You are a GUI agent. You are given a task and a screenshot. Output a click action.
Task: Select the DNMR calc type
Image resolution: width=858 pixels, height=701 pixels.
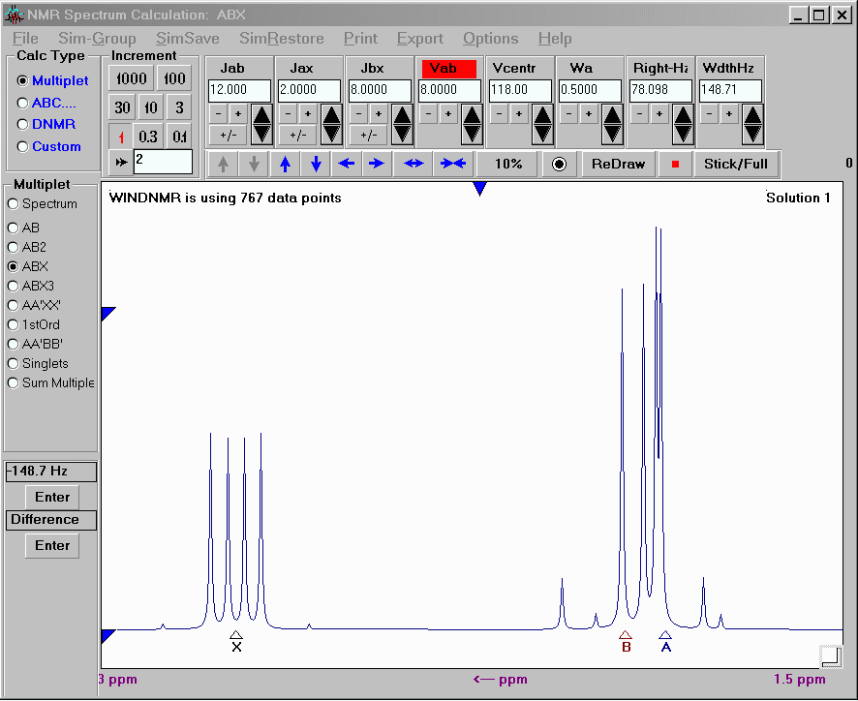23,125
